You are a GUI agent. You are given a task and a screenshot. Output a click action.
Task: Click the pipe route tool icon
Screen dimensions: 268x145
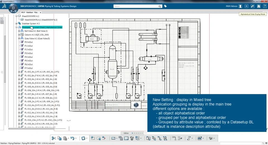(189, 138)
